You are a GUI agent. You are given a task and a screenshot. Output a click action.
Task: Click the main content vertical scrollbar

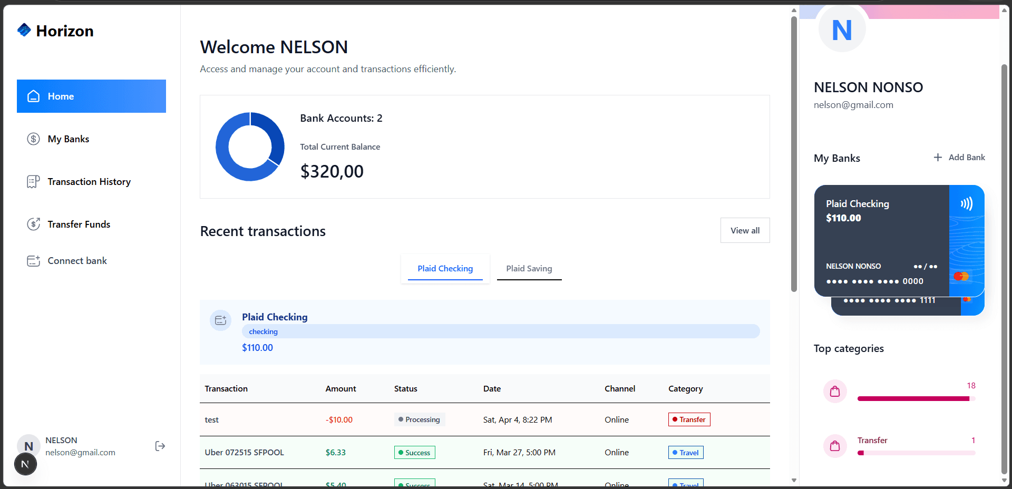(794, 153)
